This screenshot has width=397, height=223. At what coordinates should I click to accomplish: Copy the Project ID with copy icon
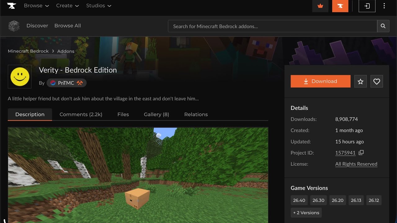[x=361, y=153]
